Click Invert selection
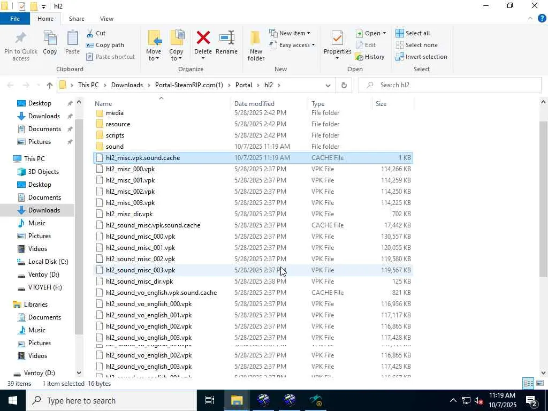The height and width of the screenshot is (411, 548). [x=422, y=57]
